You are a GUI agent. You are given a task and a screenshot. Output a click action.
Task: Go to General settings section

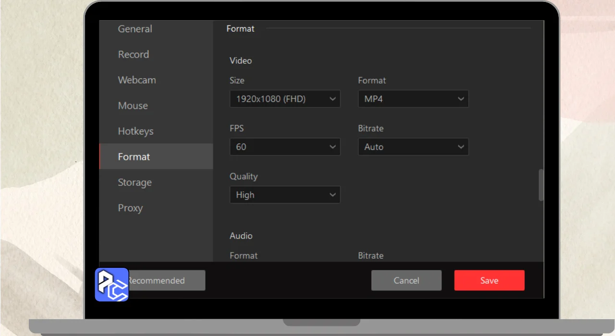135,29
